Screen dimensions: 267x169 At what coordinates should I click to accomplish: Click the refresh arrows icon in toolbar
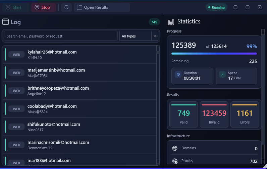point(66,7)
